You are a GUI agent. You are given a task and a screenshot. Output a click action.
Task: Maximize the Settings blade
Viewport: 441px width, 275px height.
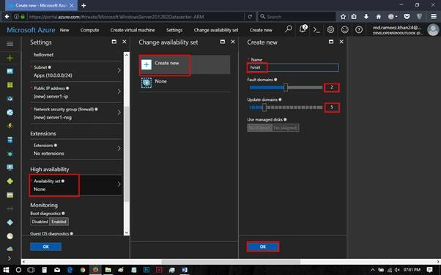[x=114, y=42]
